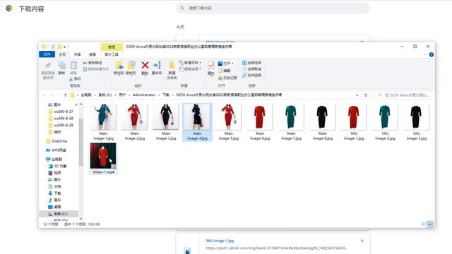Screen dimensions: 452x254
Task: Click Select all in the ribbon
Action: tap(251, 63)
